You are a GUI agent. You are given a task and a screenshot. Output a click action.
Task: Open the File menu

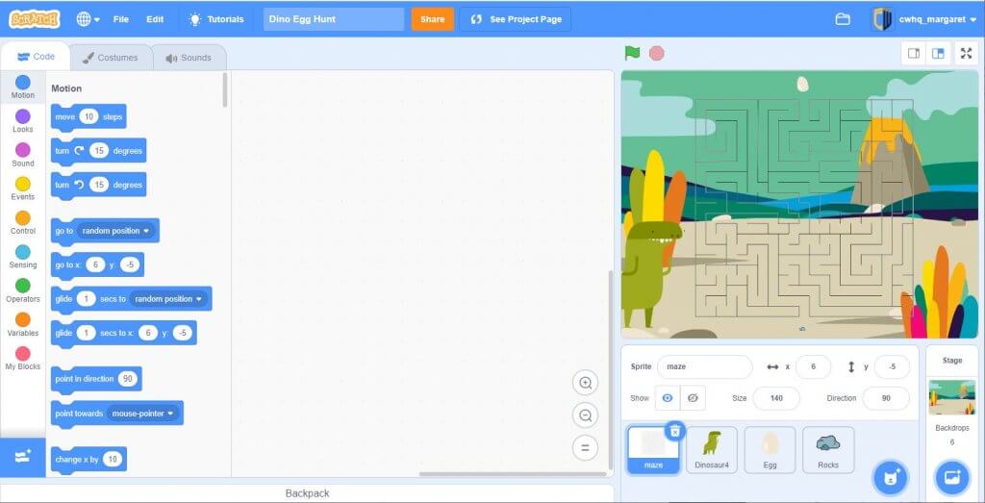click(120, 19)
